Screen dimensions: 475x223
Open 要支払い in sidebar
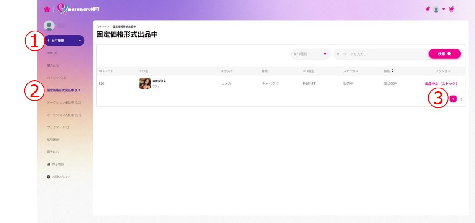pyautogui.click(x=53, y=152)
